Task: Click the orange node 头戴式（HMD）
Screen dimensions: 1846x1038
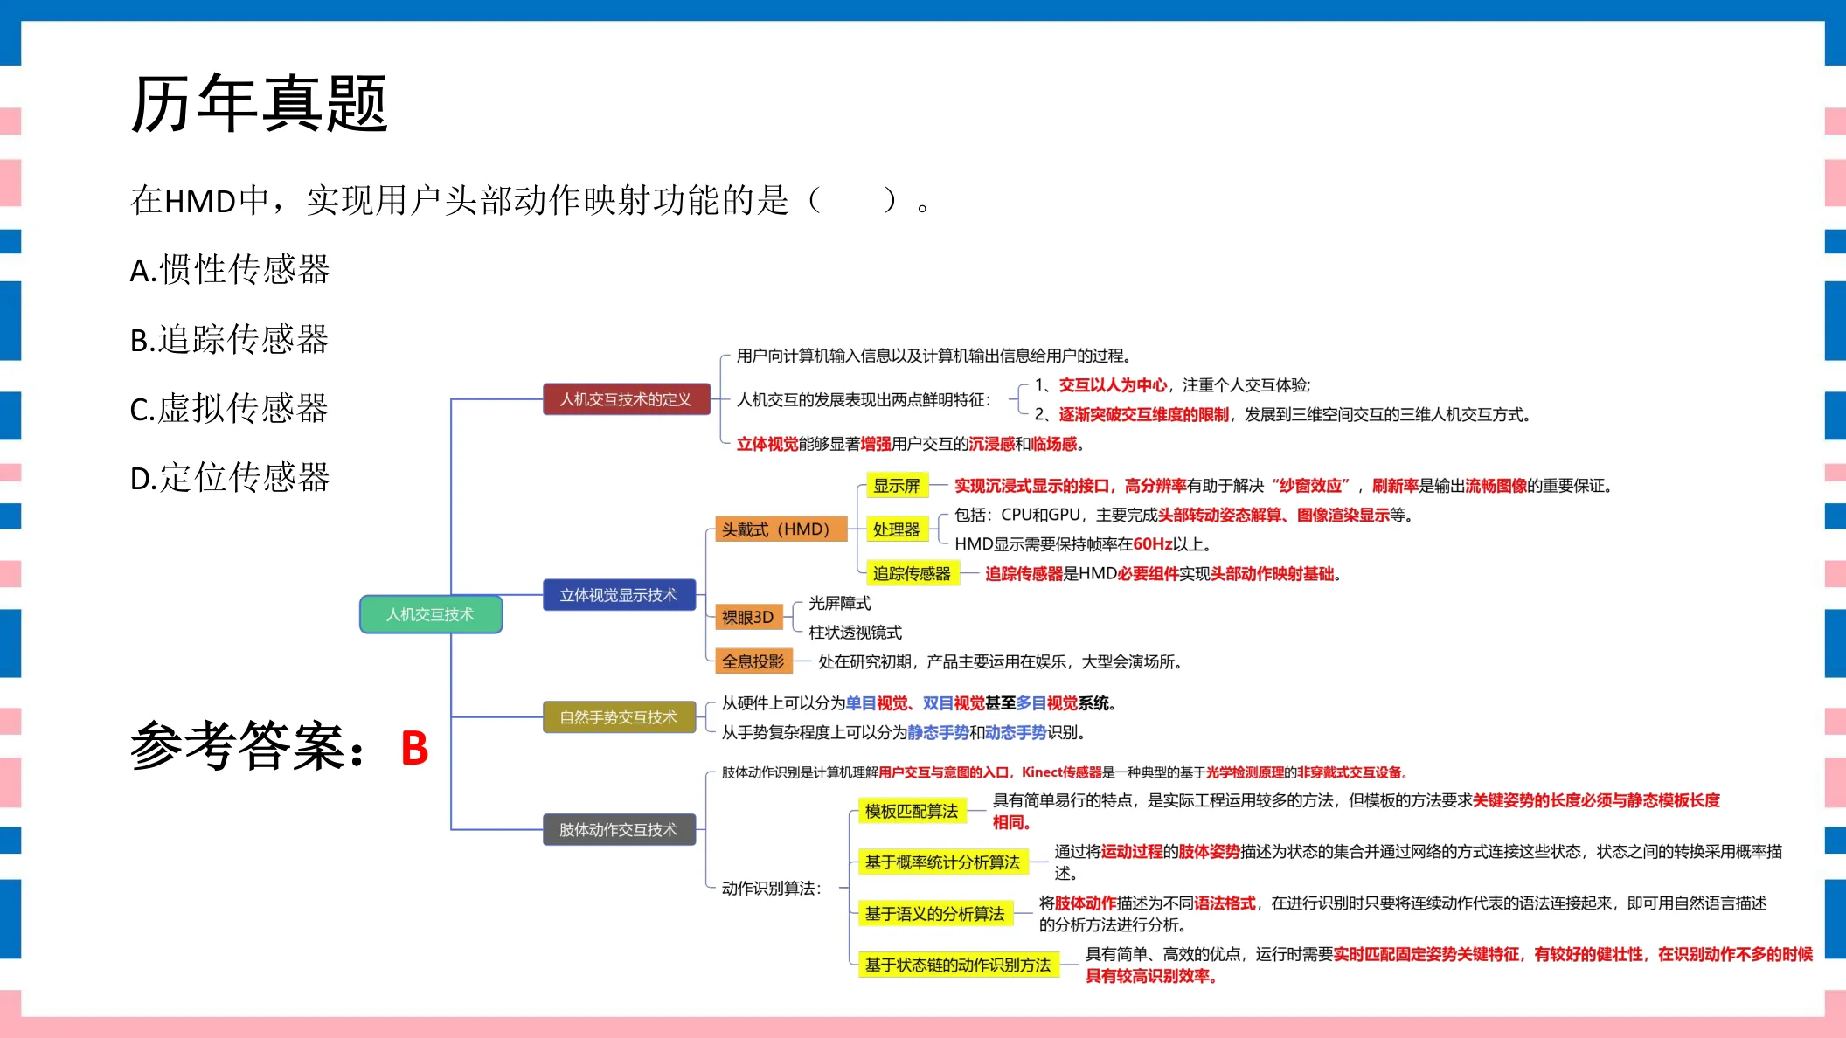Action: click(x=781, y=529)
